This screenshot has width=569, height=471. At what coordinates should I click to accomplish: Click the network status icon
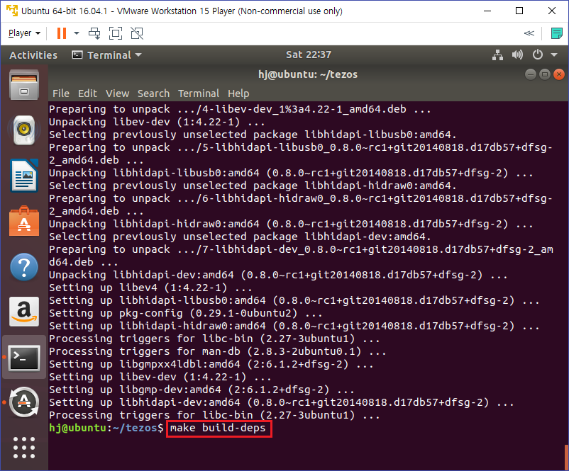tap(497, 55)
